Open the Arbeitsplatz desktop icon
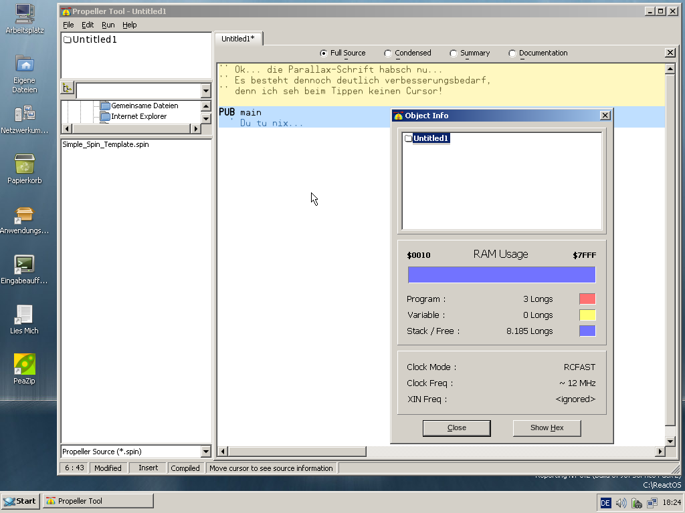The image size is (685, 513). pyautogui.click(x=25, y=13)
